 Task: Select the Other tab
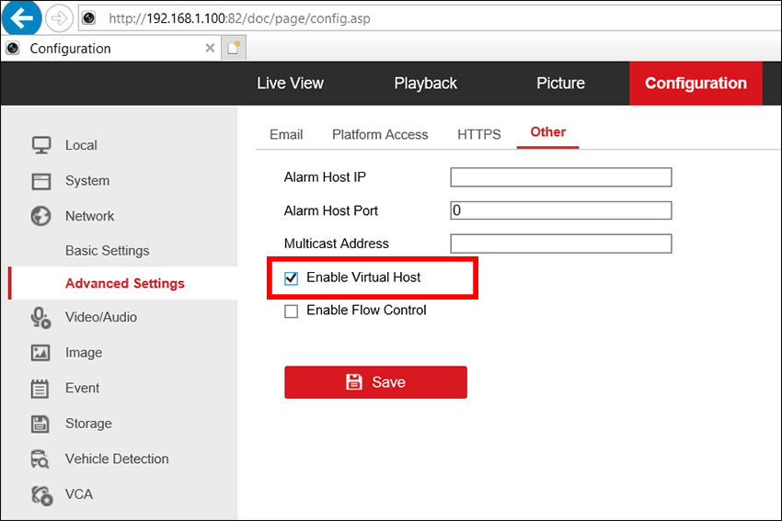548,132
